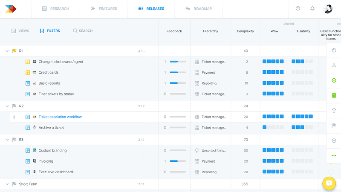Open the Research tab
This screenshot has height=192, width=341.
(x=56, y=9)
